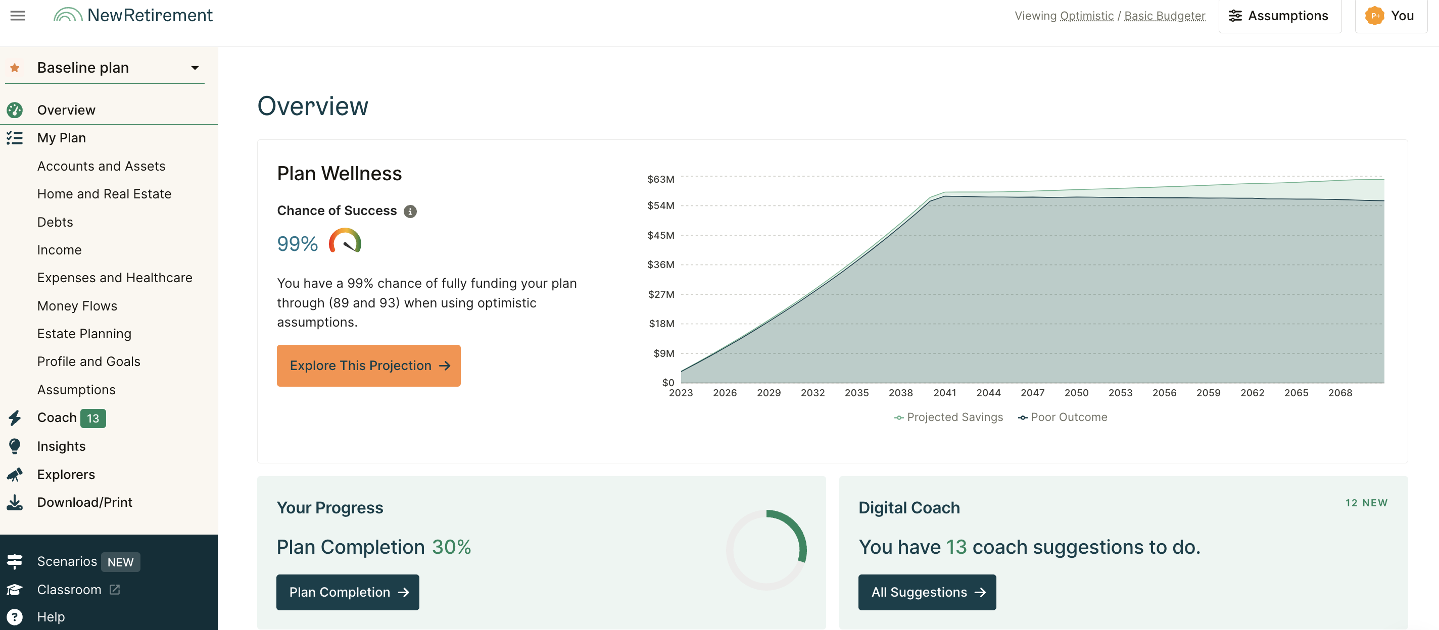Click the Coach lightning bolt icon

[15, 418]
